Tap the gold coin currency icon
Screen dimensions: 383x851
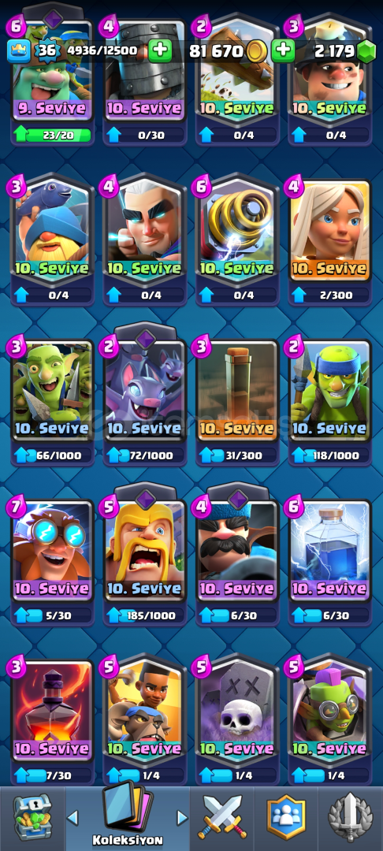pos(255,52)
